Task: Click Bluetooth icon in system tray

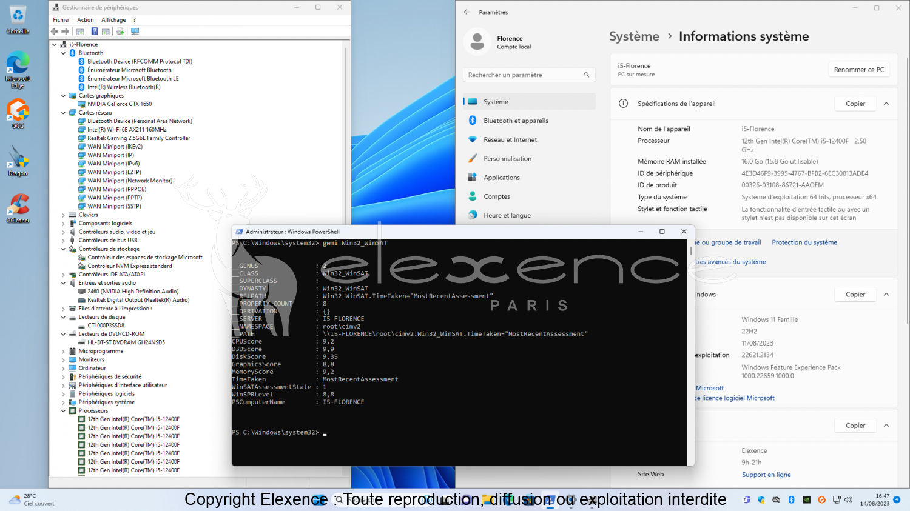Action: click(x=791, y=500)
